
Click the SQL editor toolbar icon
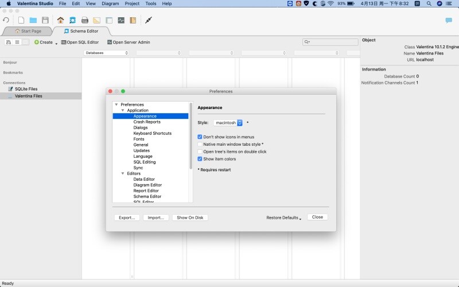[x=85, y=20]
